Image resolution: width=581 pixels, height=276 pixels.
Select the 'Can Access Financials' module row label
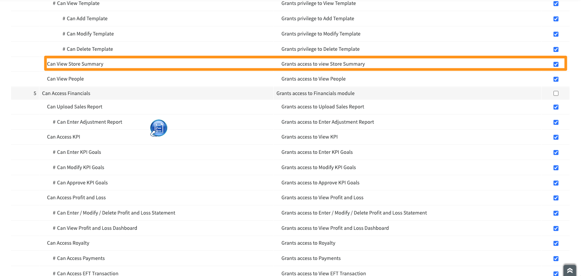pyautogui.click(x=66, y=93)
